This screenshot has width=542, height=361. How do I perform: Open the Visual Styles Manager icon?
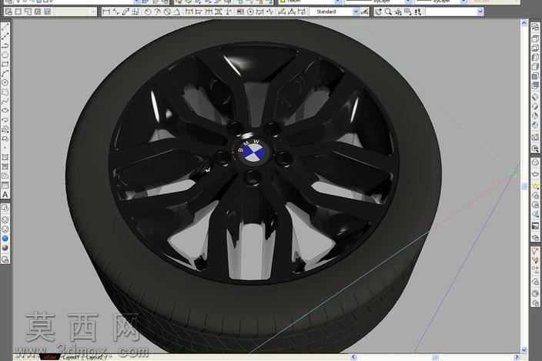[x=5, y=259]
